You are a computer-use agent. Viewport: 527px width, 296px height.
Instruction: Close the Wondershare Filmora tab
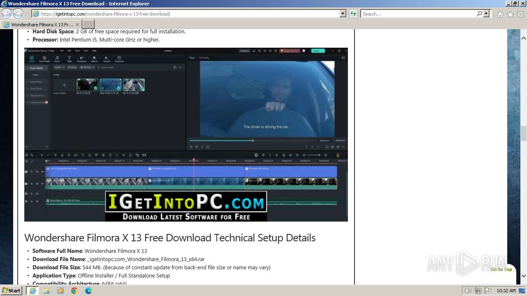77,25
